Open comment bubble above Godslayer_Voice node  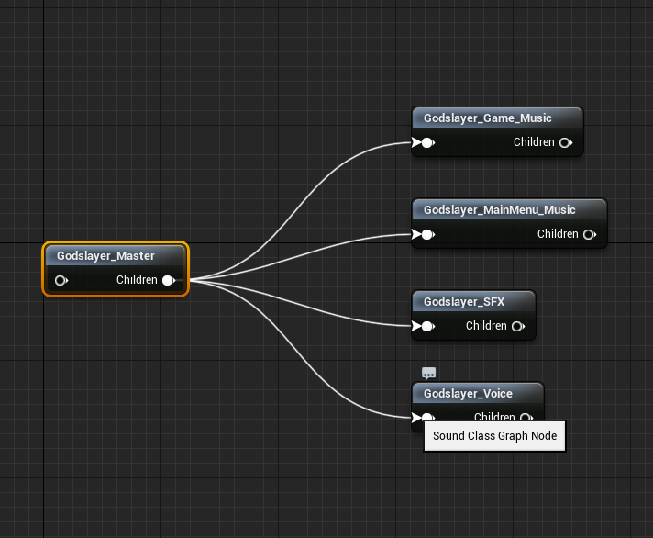(429, 373)
